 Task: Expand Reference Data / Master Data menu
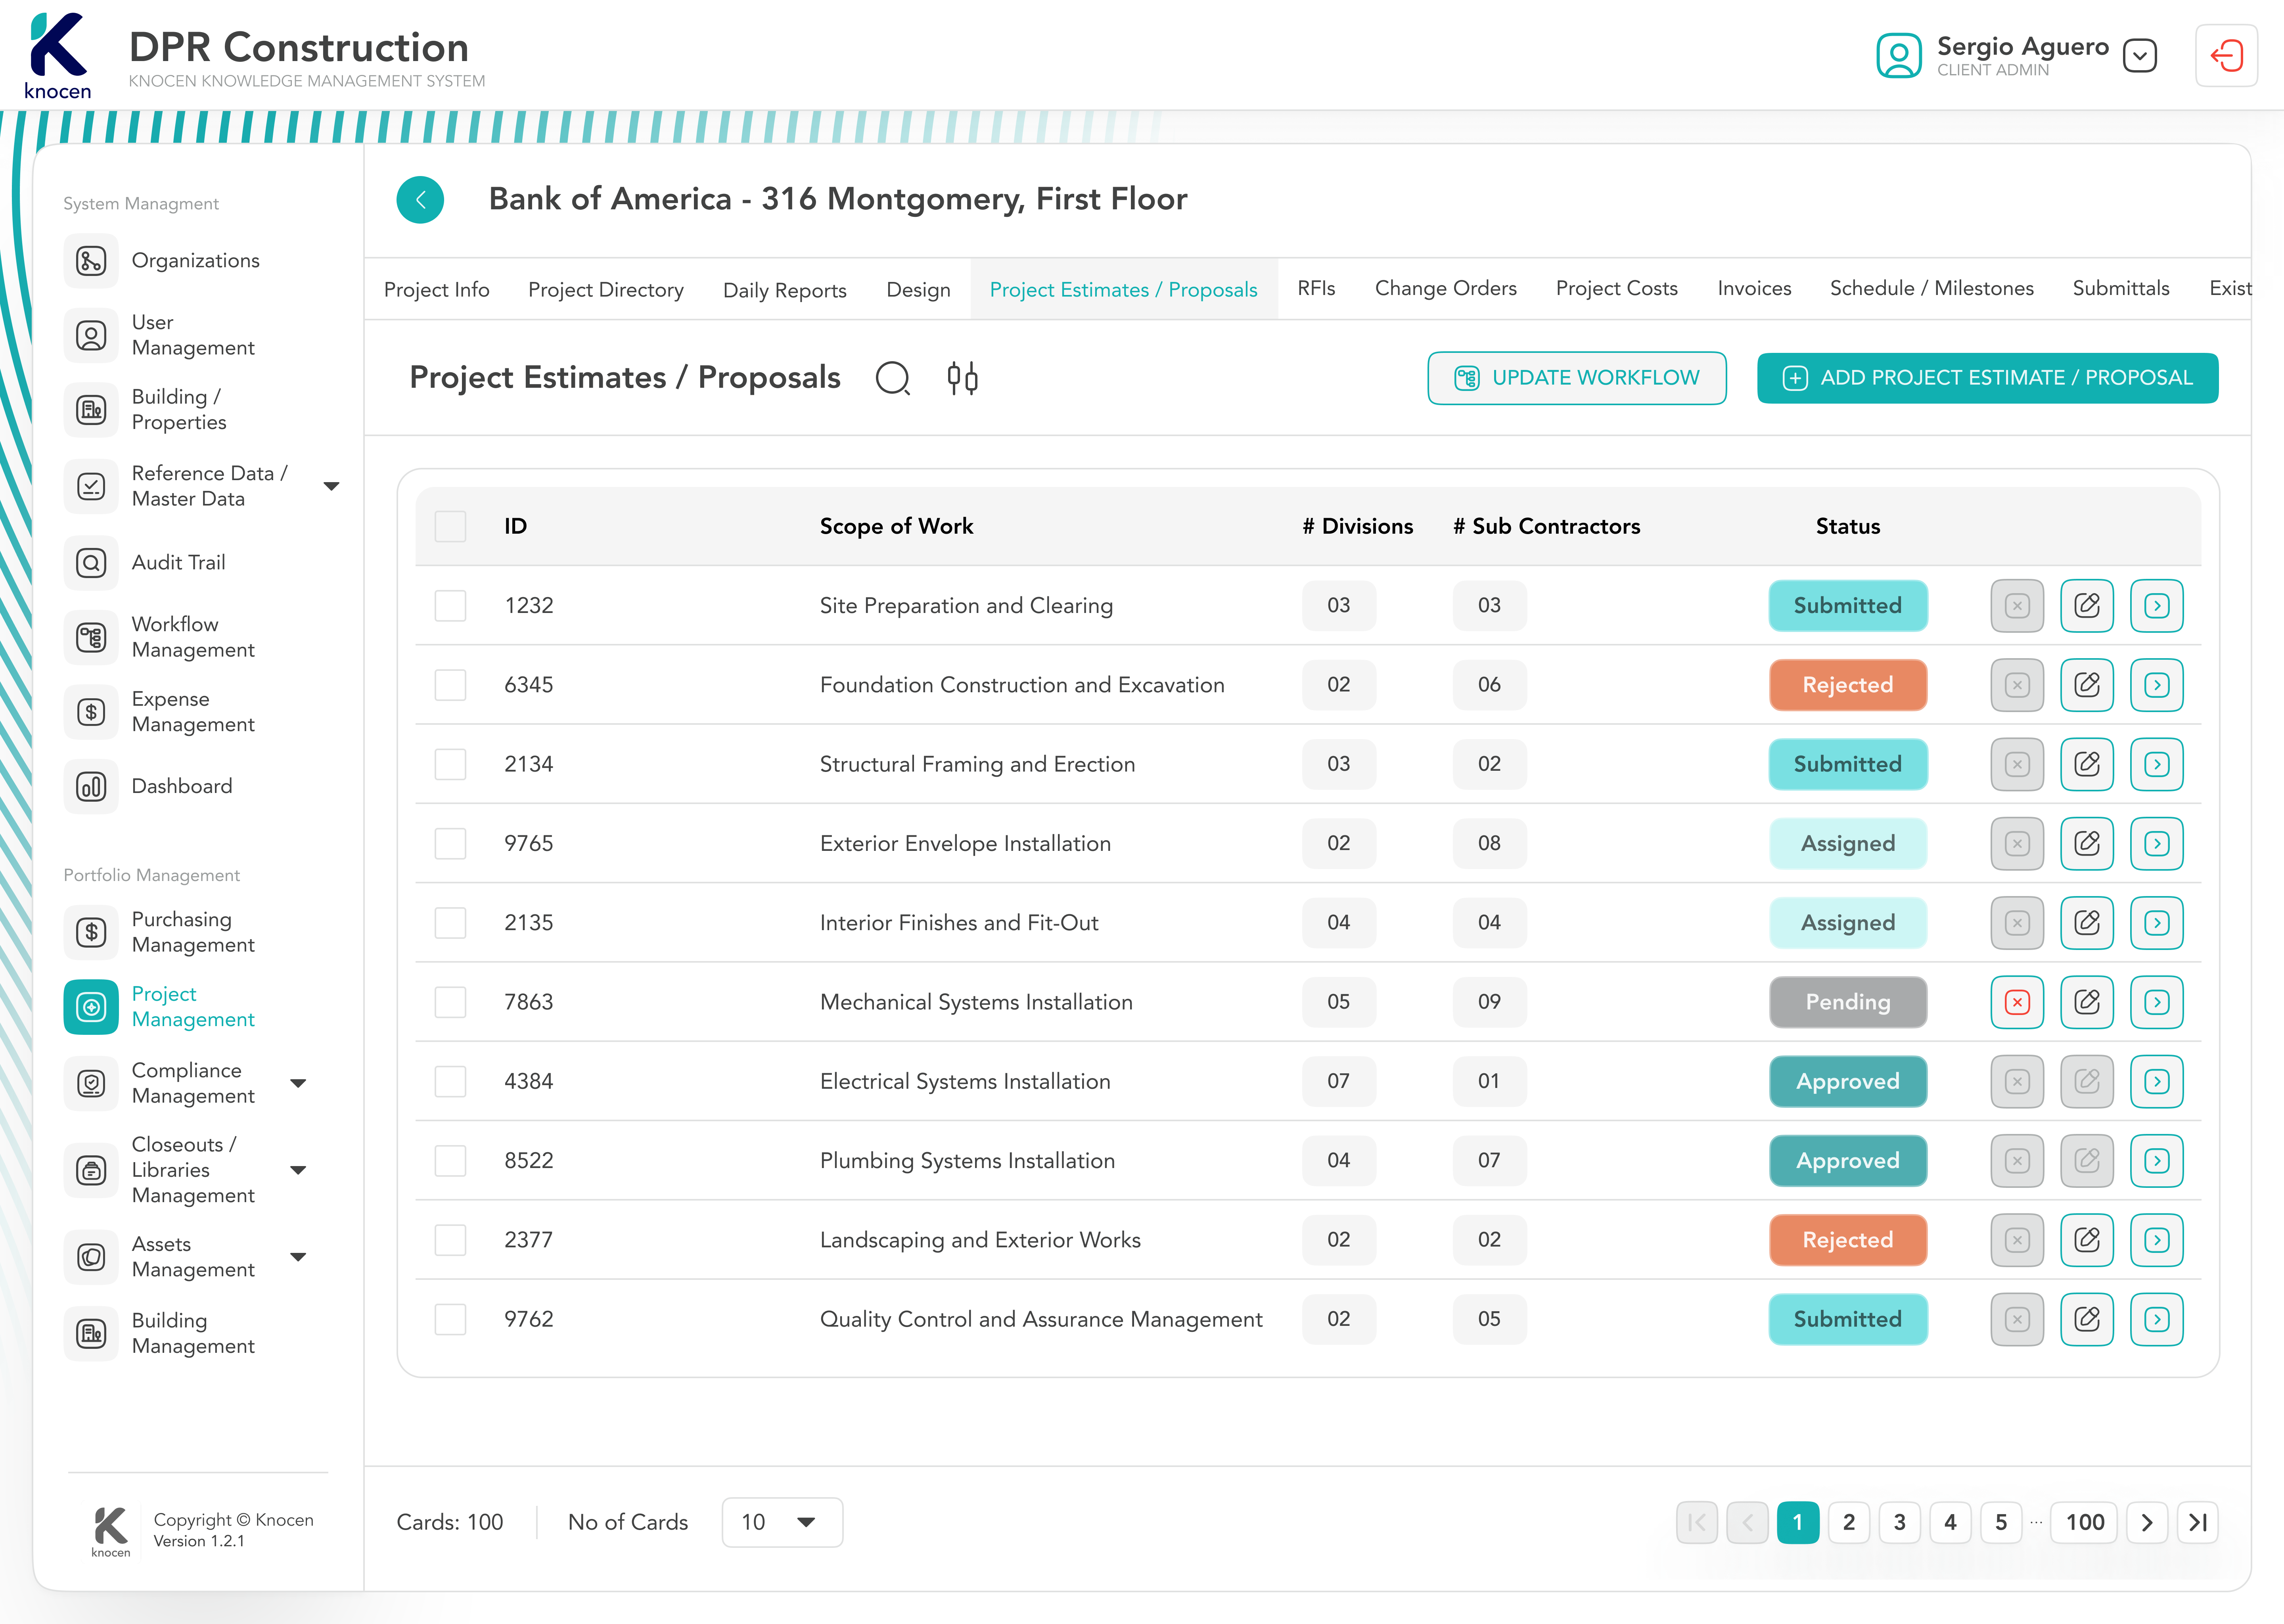click(x=332, y=486)
